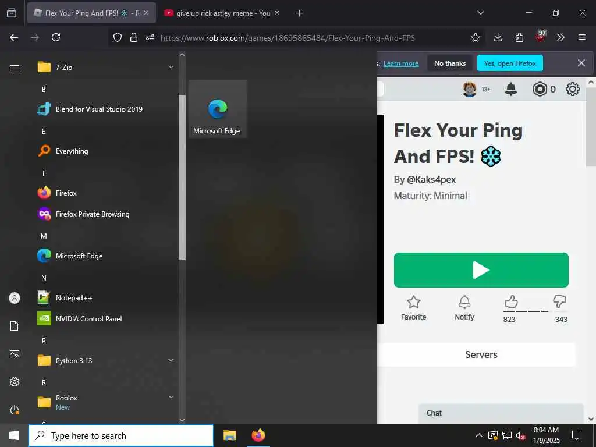Choose No thanks in the banner
596x447 pixels.
click(450, 63)
